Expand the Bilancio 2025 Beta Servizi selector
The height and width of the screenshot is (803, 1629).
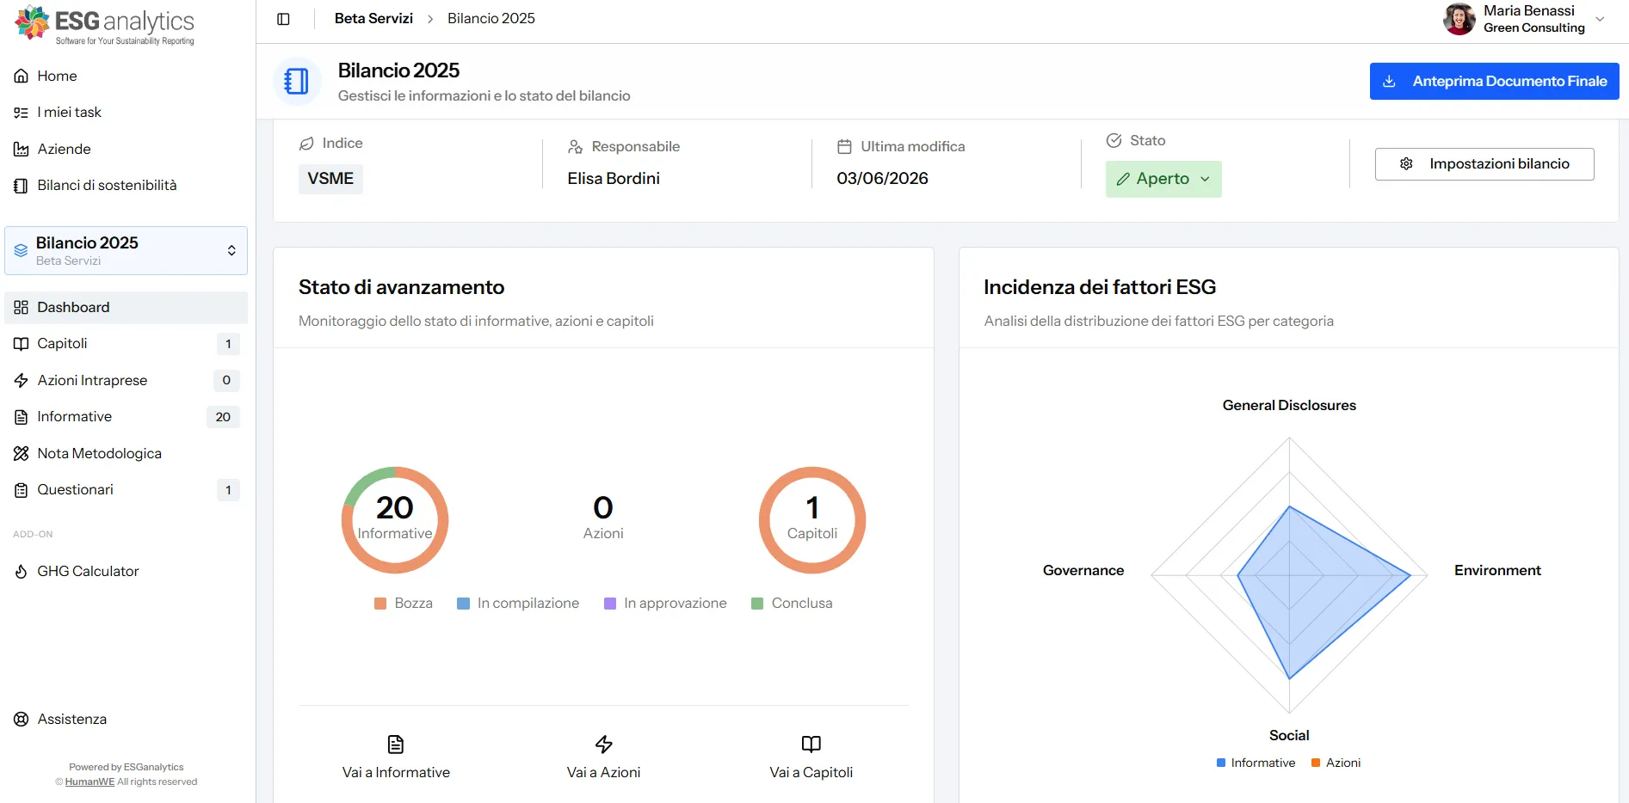tap(126, 250)
